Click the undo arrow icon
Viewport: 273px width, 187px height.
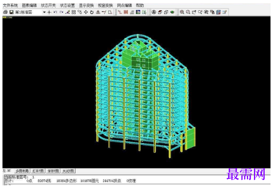[55, 12]
